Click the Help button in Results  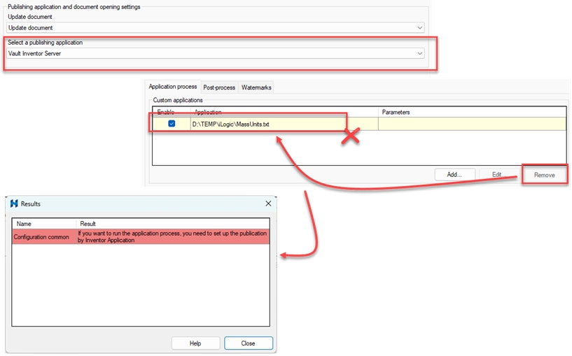pyautogui.click(x=195, y=343)
